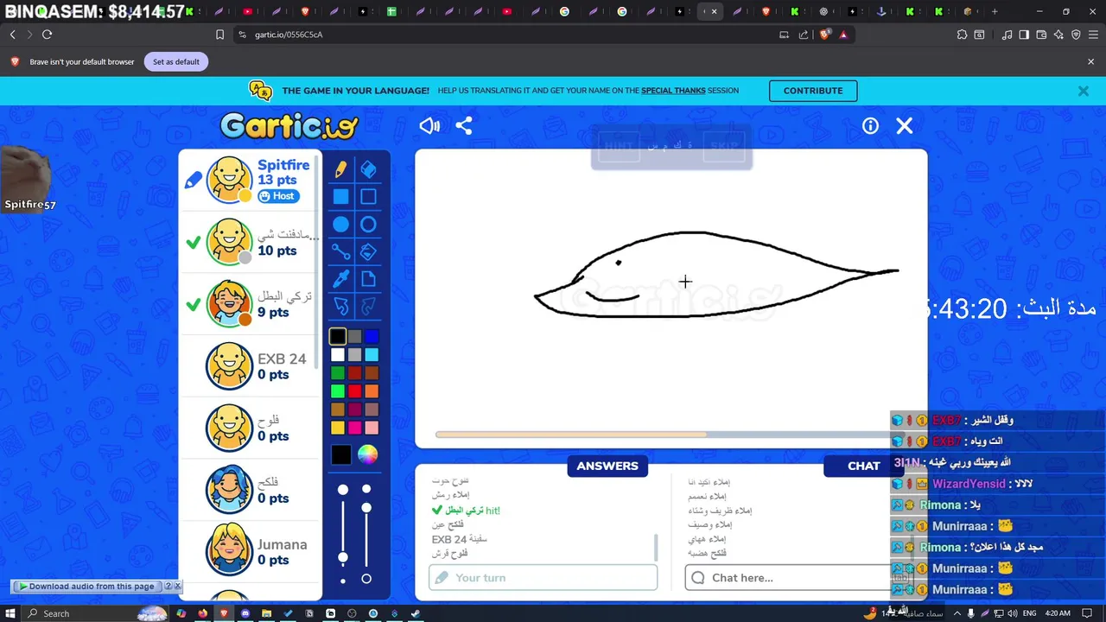1106x622 pixels.
Task: Open the rainbow custom color wheel
Action: coord(368,454)
